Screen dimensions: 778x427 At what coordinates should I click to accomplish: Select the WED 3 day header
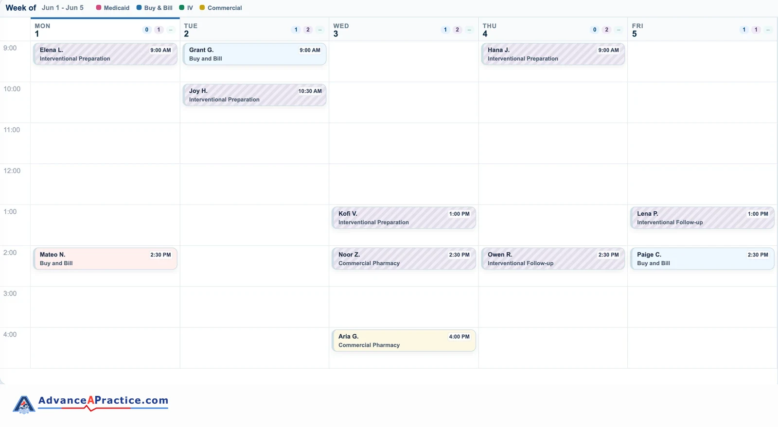[404, 30]
